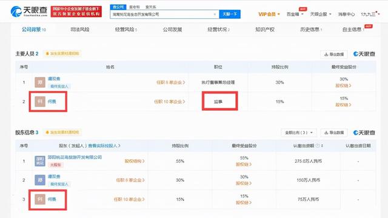
Task: Open 股权链 link in the 15% shareholder row
Action: (244, 203)
